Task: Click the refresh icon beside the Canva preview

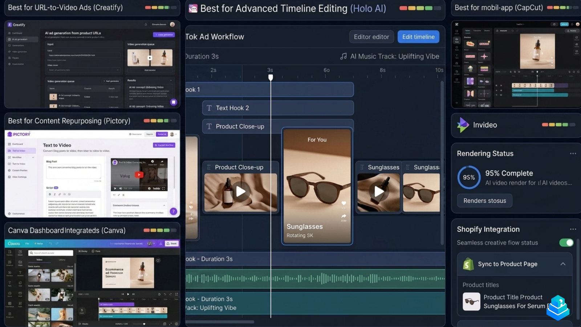Action: tap(158, 260)
